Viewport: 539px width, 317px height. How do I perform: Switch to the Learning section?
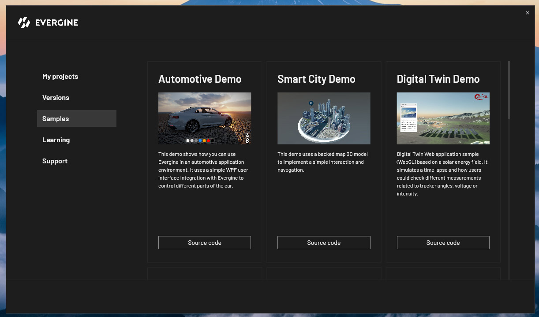coord(56,140)
